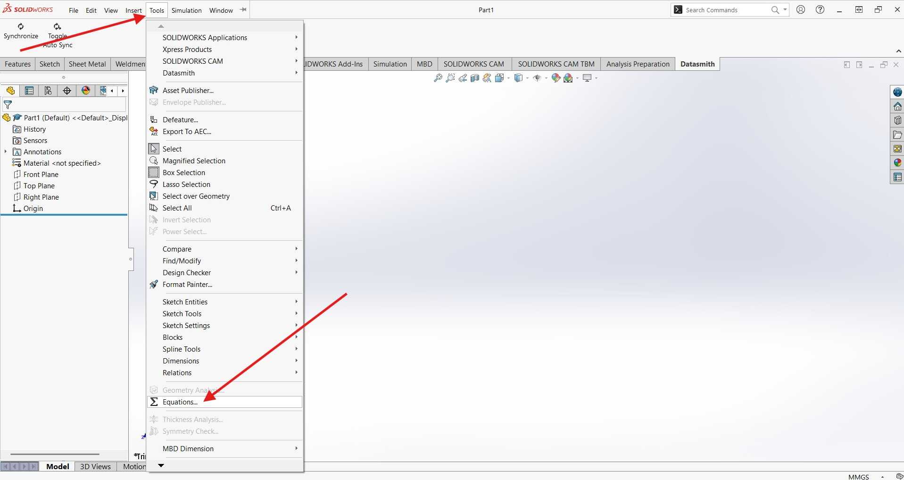Screen dimensions: 904x480
Task: Click the filter funnel icon
Action: (x=8, y=104)
